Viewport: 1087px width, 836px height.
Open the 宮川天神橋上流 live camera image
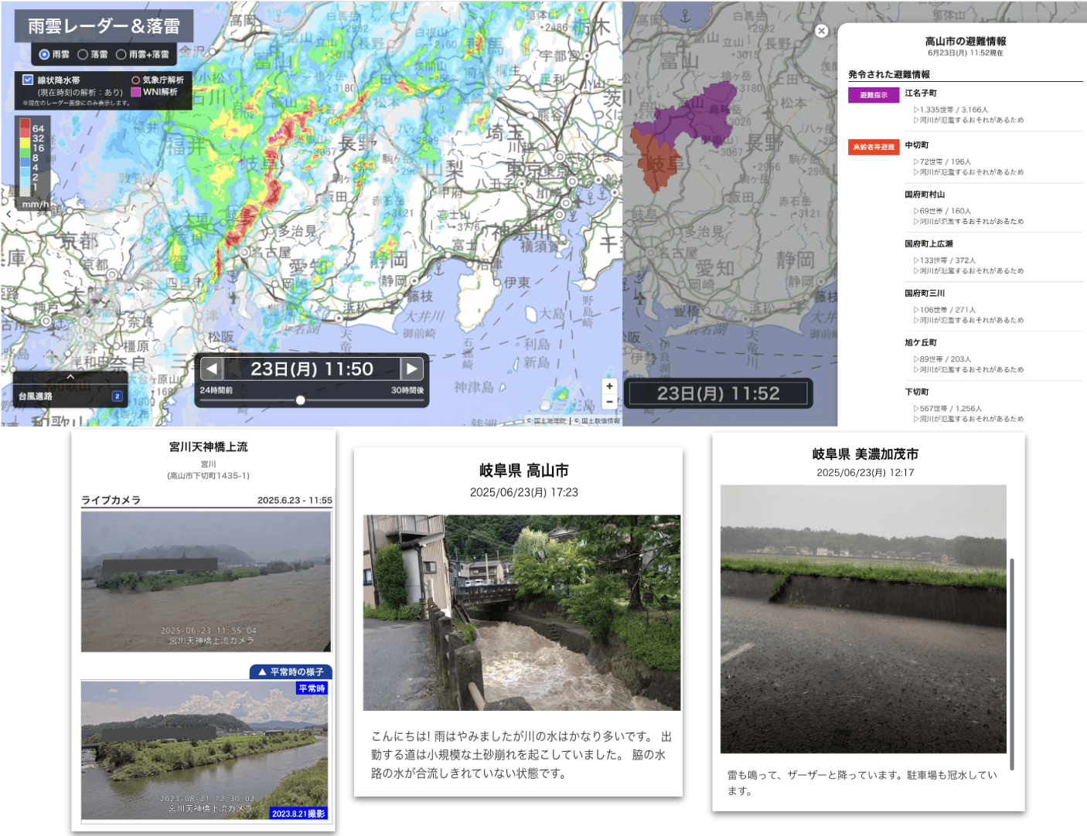[x=206, y=581]
